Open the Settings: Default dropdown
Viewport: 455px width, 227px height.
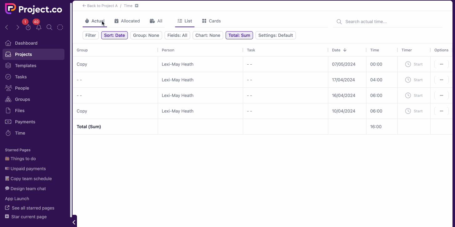pyautogui.click(x=275, y=35)
